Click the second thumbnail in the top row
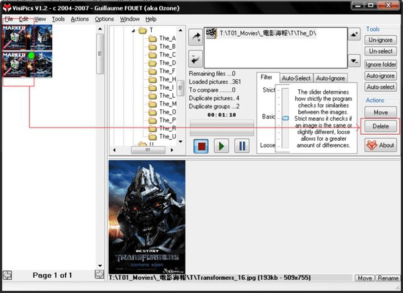The height and width of the screenshot is (293, 403). pyautogui.click(x=40, y=37)
